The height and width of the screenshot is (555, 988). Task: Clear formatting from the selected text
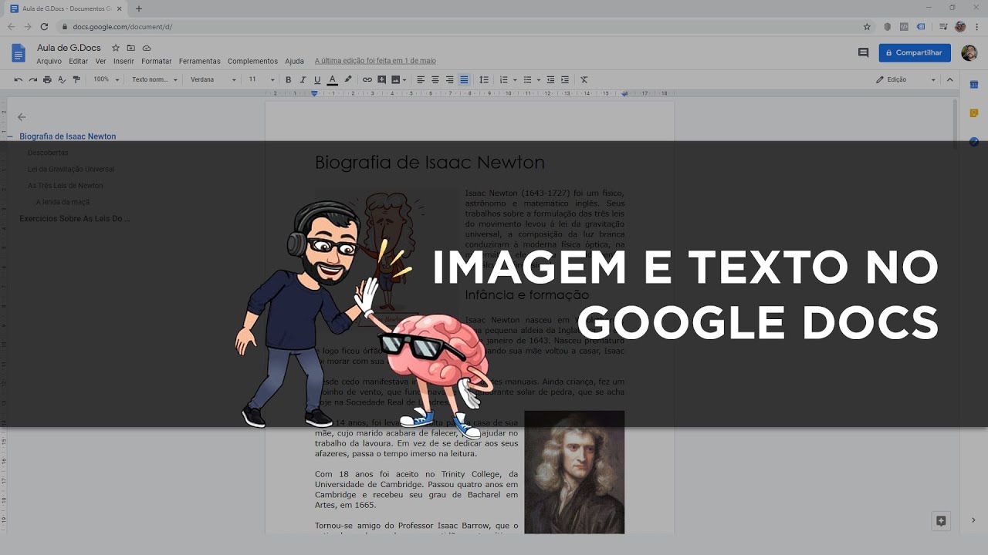584,79
